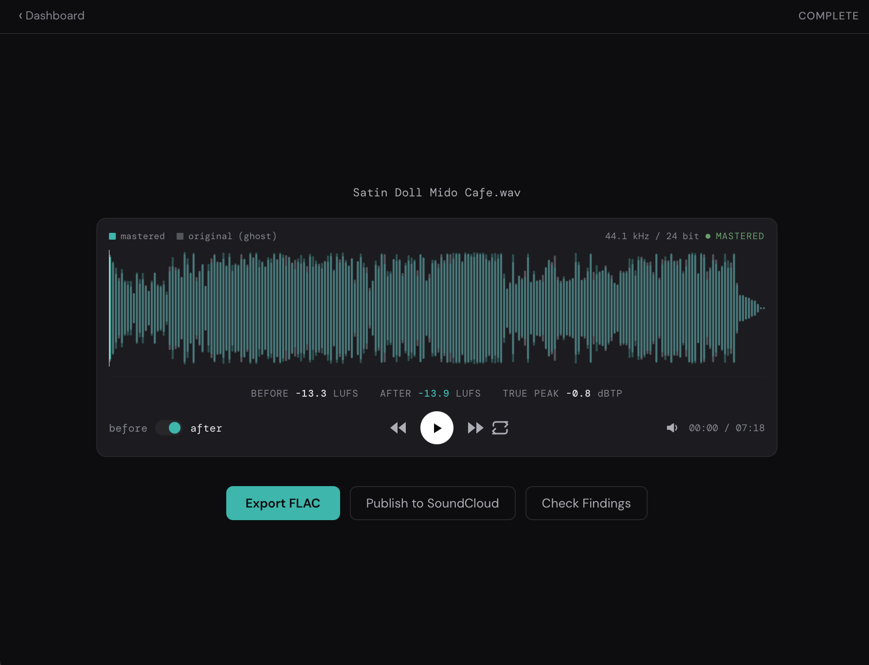
Task: Click the 00:00 / 07:18 time display
Action: (x=726, y=428)
